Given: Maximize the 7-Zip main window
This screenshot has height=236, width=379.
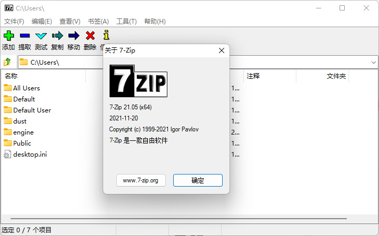Looking at the screenshot, I should click(342, 8).
